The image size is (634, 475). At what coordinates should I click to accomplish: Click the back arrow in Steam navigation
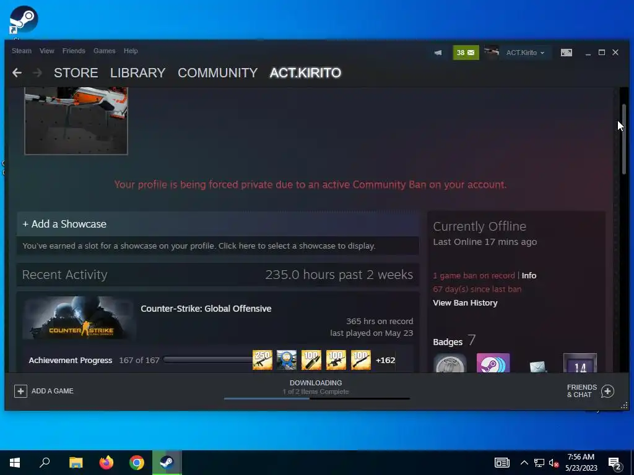[17, 73]
